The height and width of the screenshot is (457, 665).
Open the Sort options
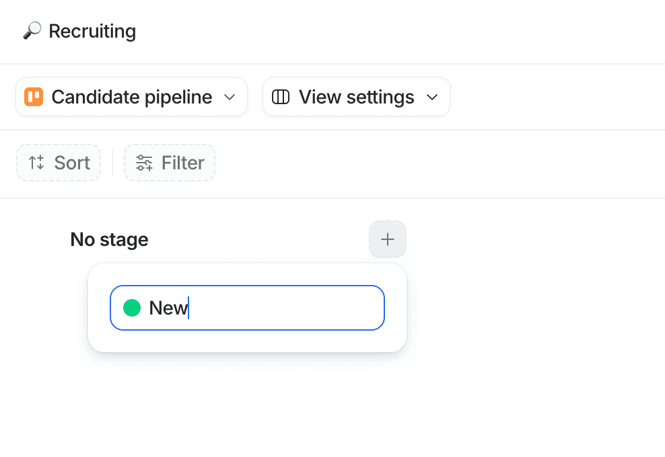point(59,163)
